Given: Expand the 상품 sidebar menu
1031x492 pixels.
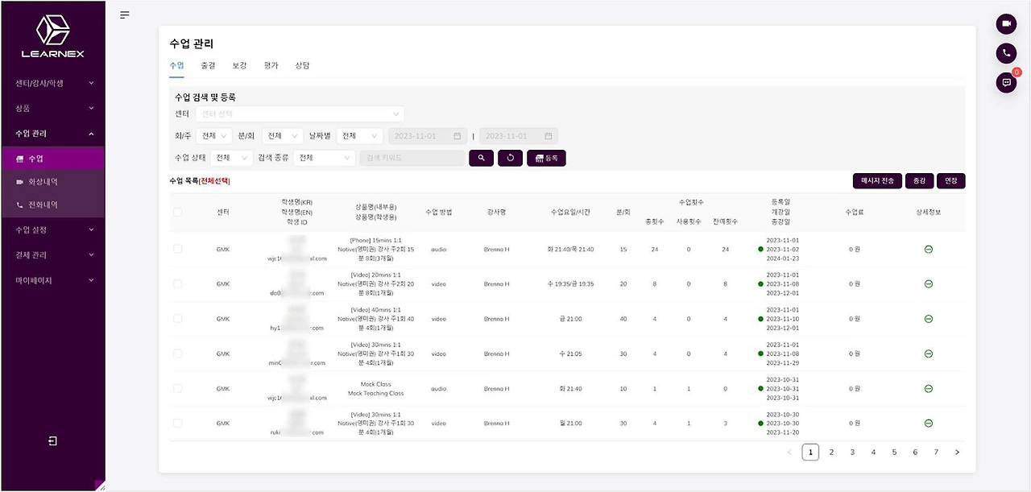Looking at the screenshot, I should tap(52, 108).
